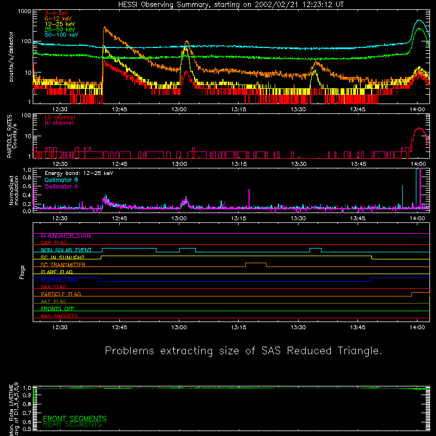Select the yellow 12-25 keV legend entry

pos(60,24)
